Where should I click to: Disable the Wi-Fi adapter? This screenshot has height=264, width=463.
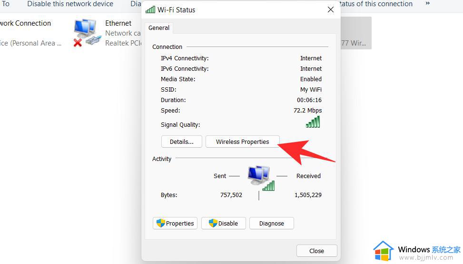[x=223, y=223]
